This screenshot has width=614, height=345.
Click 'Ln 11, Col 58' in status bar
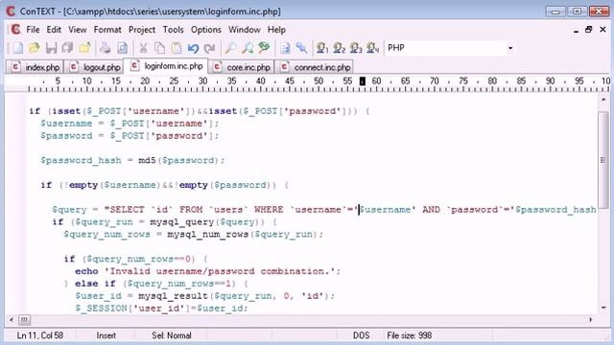click(40, 335)
